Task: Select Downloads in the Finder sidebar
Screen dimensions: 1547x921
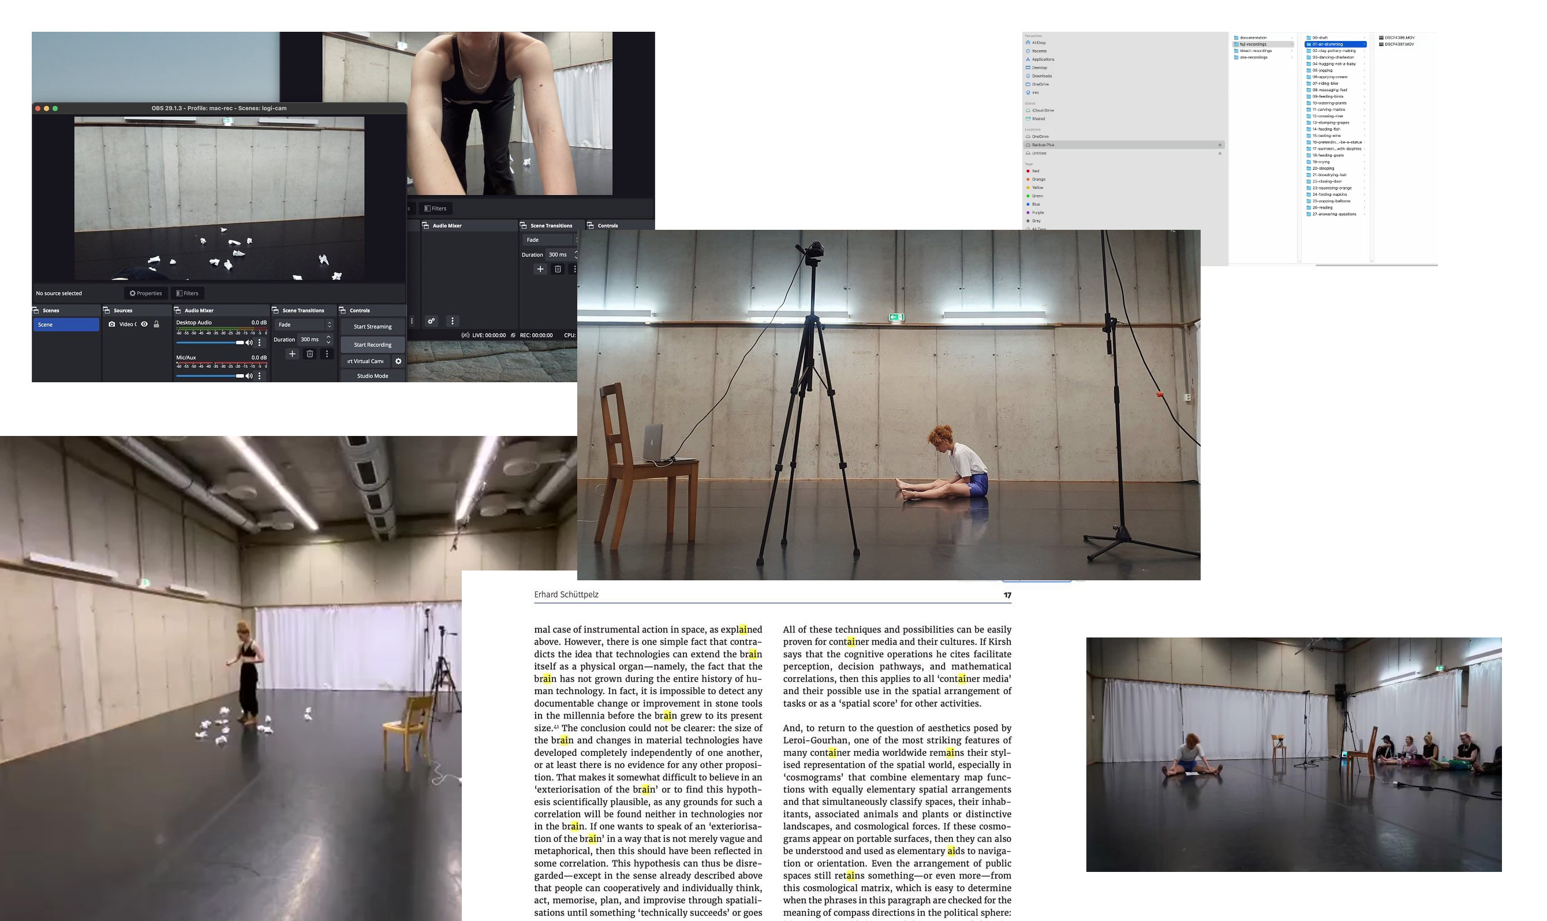Action: coord(1041,76)
